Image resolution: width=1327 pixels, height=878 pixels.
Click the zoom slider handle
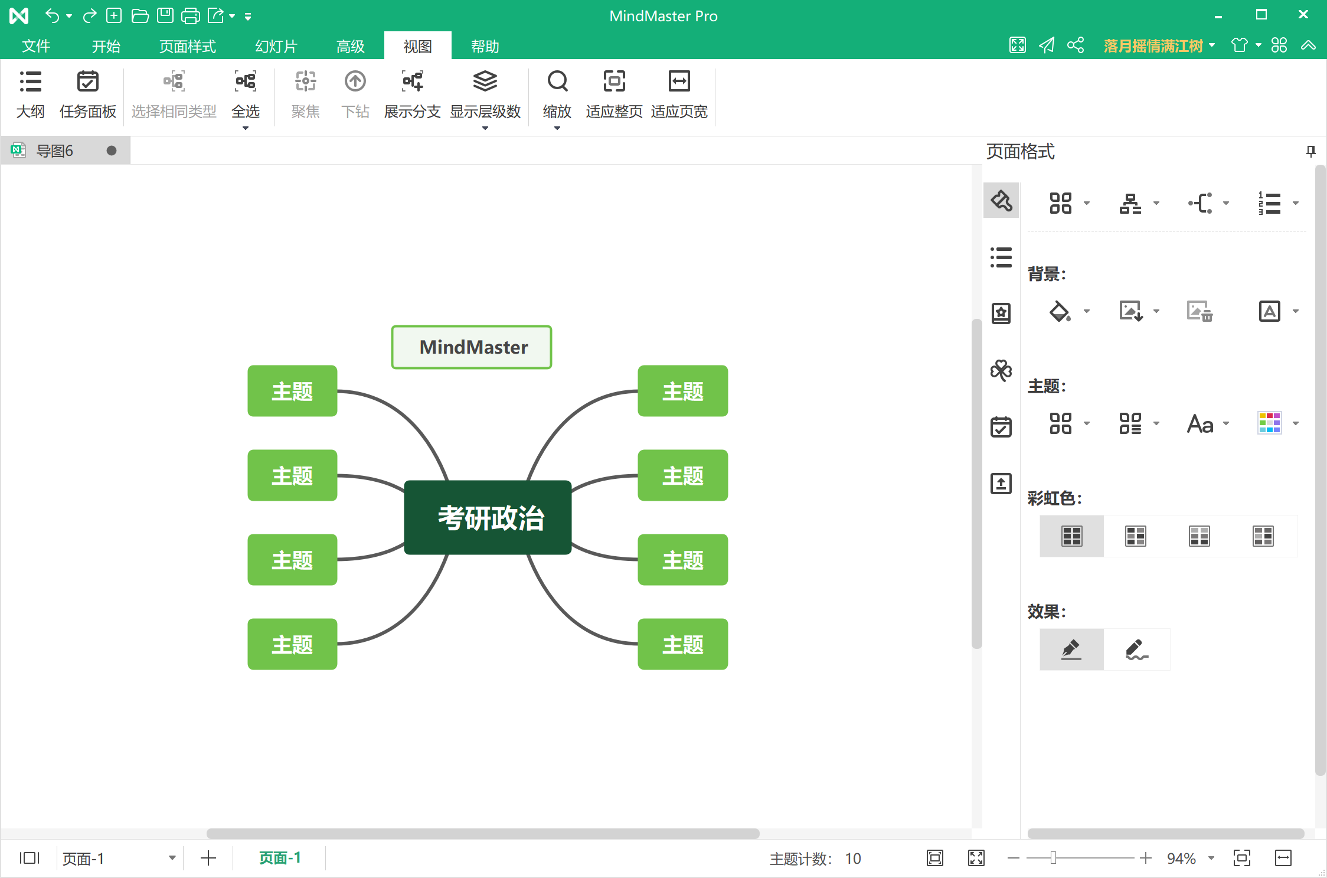[x=1053, y=858]
